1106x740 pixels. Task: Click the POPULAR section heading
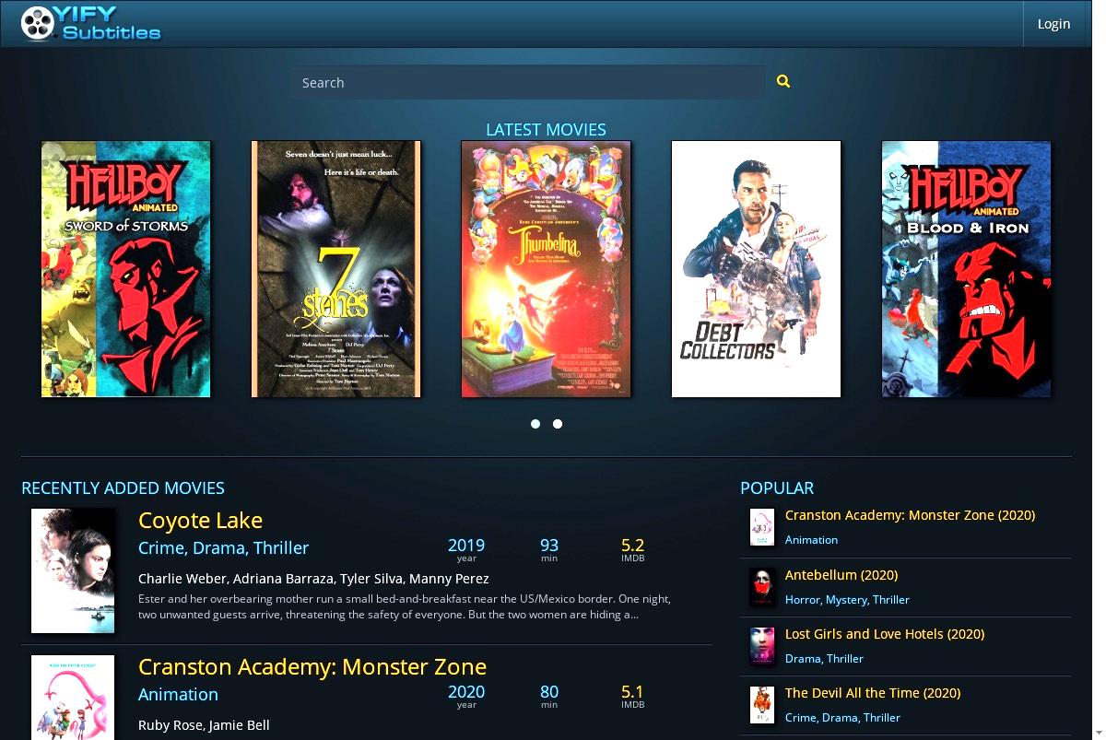[x=777, y=488]
